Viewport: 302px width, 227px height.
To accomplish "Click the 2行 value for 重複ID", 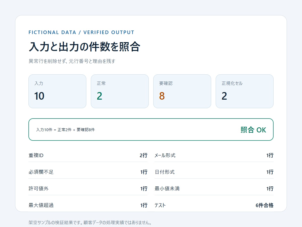I will tap(143, 155).
